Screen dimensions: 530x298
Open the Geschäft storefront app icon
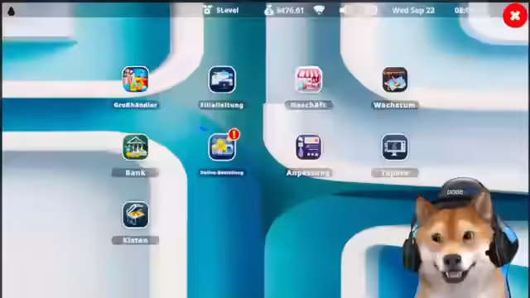[308, 79]
